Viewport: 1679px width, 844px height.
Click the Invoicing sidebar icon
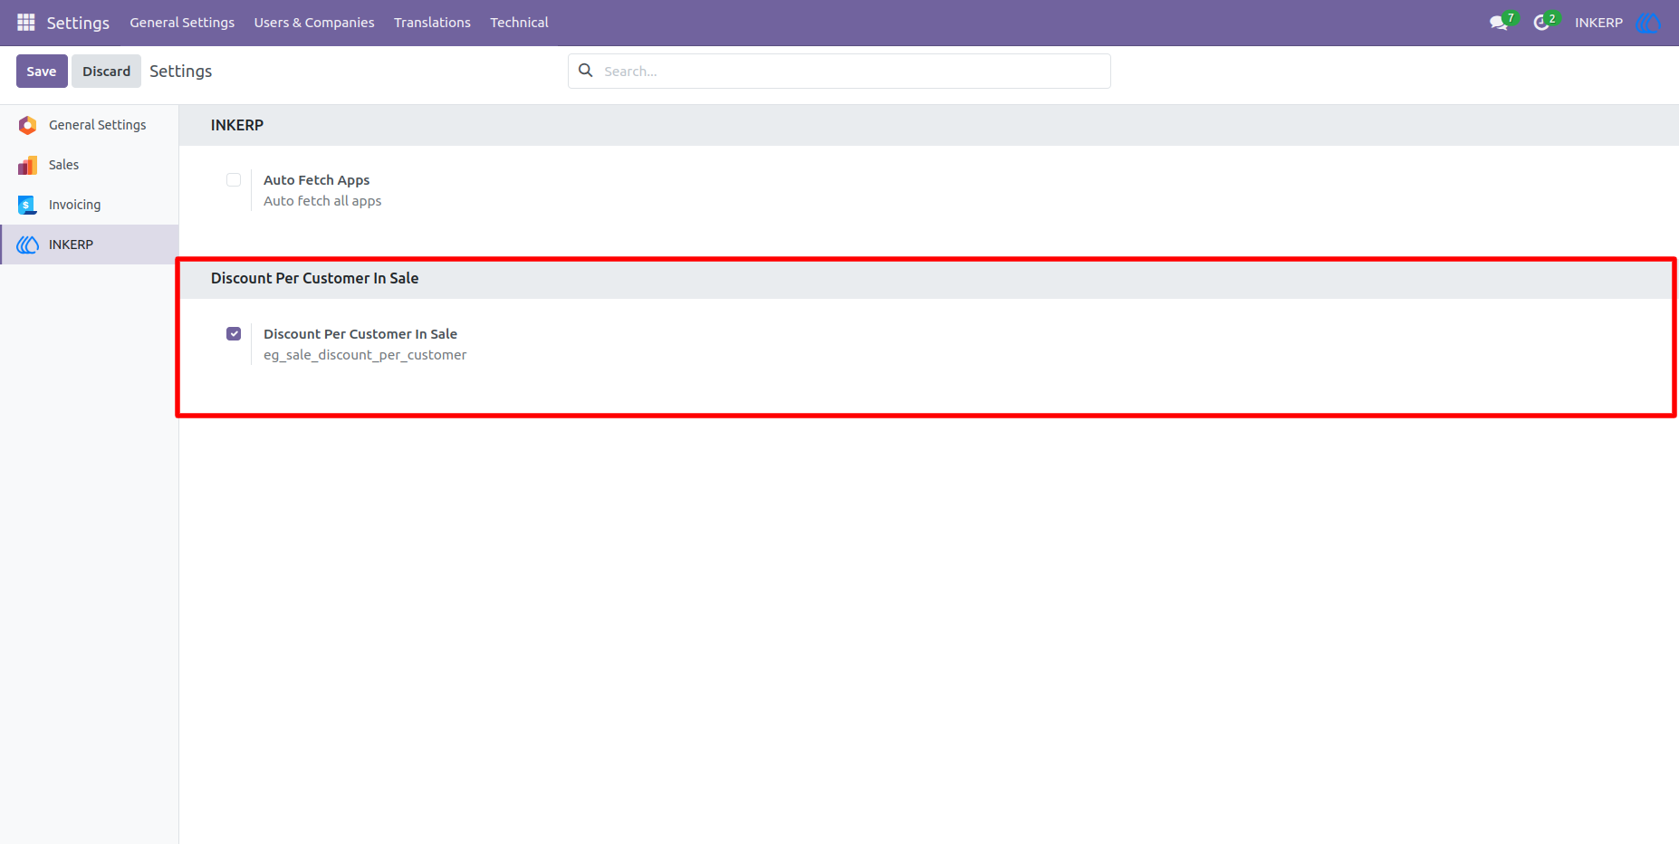[x=28, y=205]
